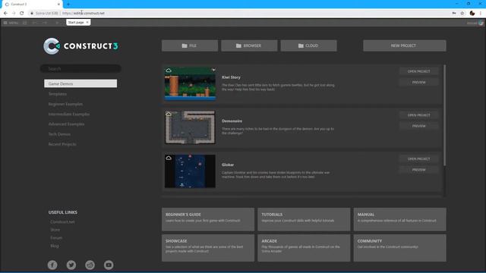Open the SHOWCASE card

point(208,248)
